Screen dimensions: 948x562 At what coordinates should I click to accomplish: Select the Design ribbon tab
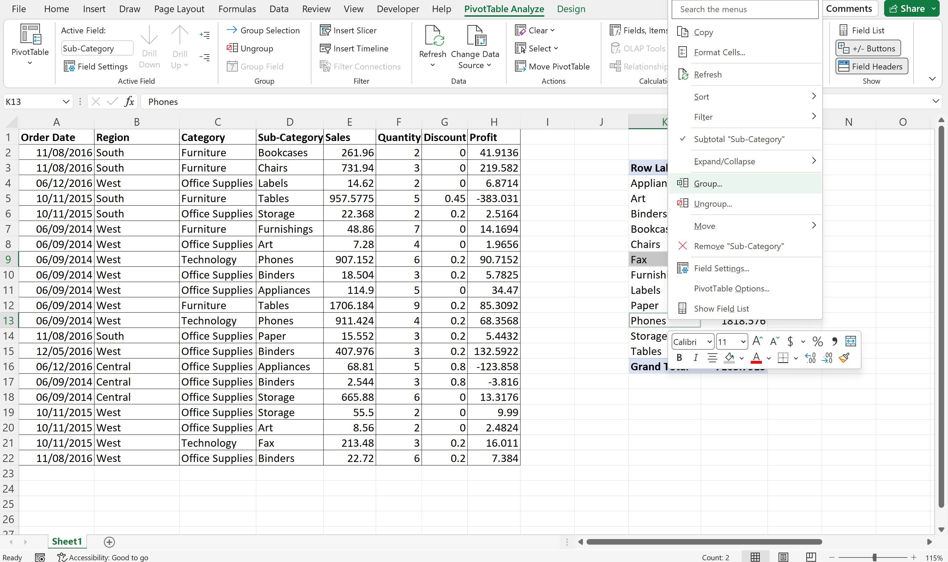pyautogui.click(x=571, y=9)
